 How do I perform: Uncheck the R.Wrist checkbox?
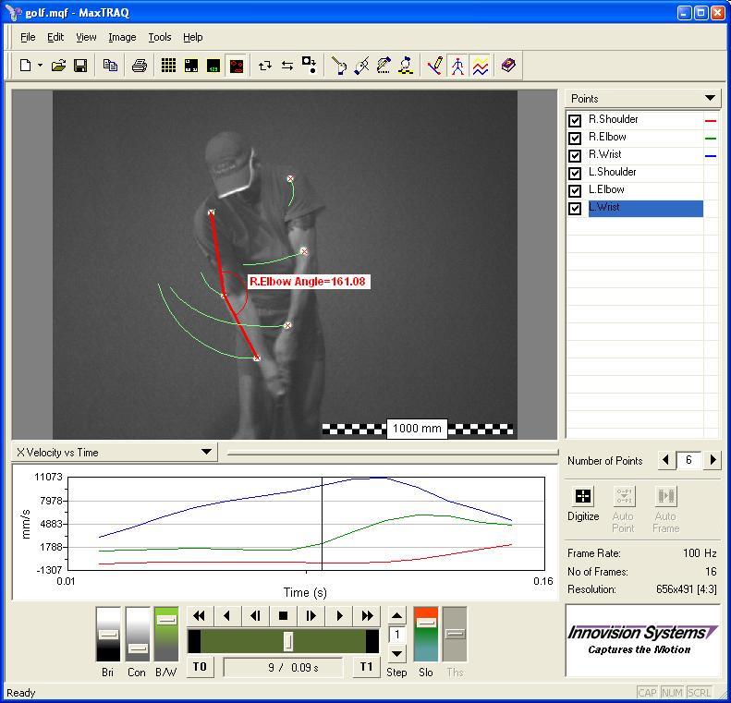[x=575, y=155]
